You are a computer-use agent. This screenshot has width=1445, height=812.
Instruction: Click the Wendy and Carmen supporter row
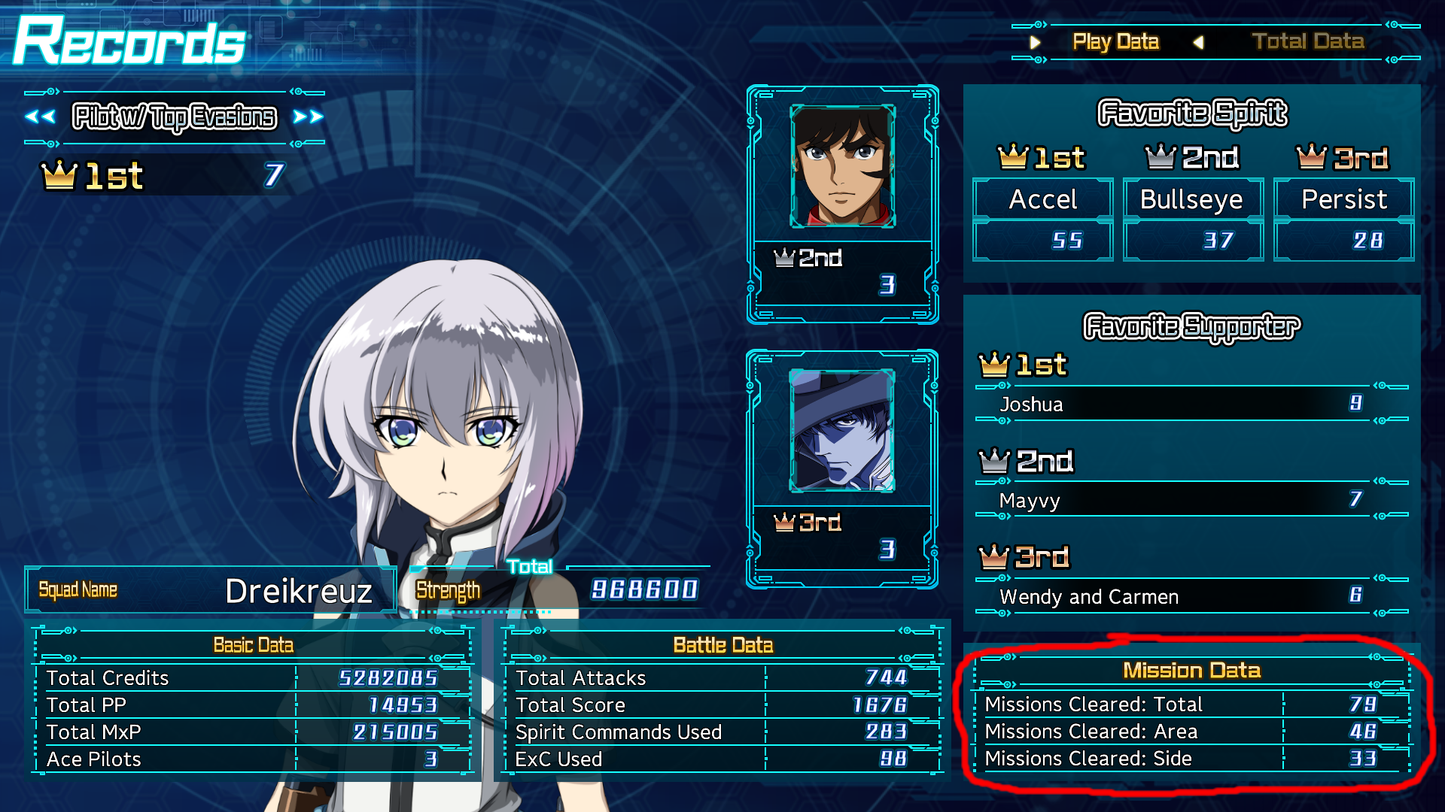point(1182,596)
